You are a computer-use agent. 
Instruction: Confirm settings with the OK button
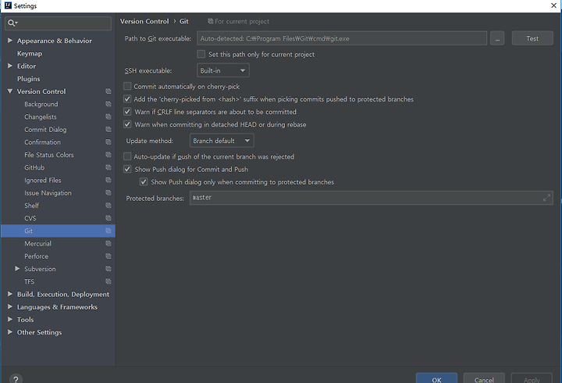[x=436, y=378]
